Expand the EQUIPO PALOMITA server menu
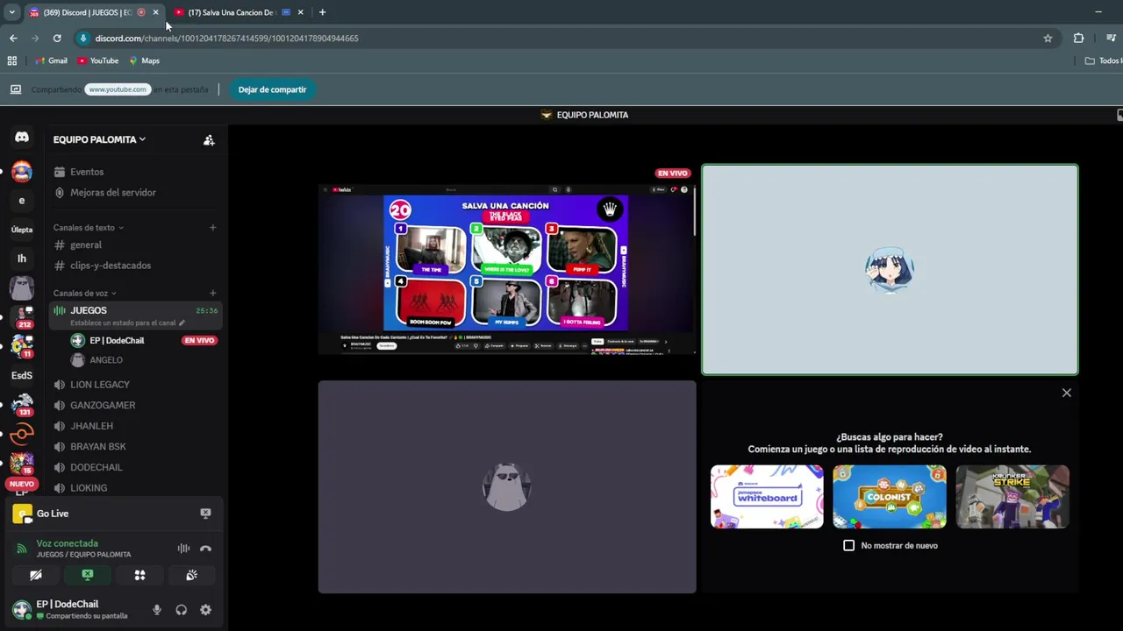 coord(99,139)
